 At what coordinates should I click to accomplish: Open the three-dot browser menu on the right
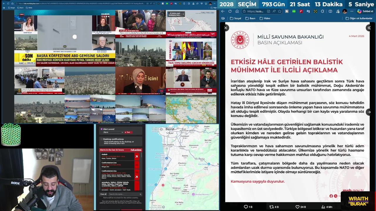click(352, 11)
